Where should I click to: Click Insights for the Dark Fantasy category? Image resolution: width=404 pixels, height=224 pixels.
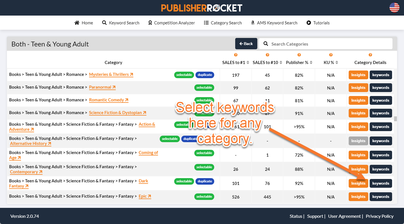(x=358, y=183)
